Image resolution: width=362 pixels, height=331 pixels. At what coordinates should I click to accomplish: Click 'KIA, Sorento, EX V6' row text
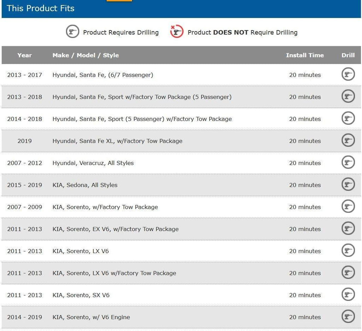point(115,229)
